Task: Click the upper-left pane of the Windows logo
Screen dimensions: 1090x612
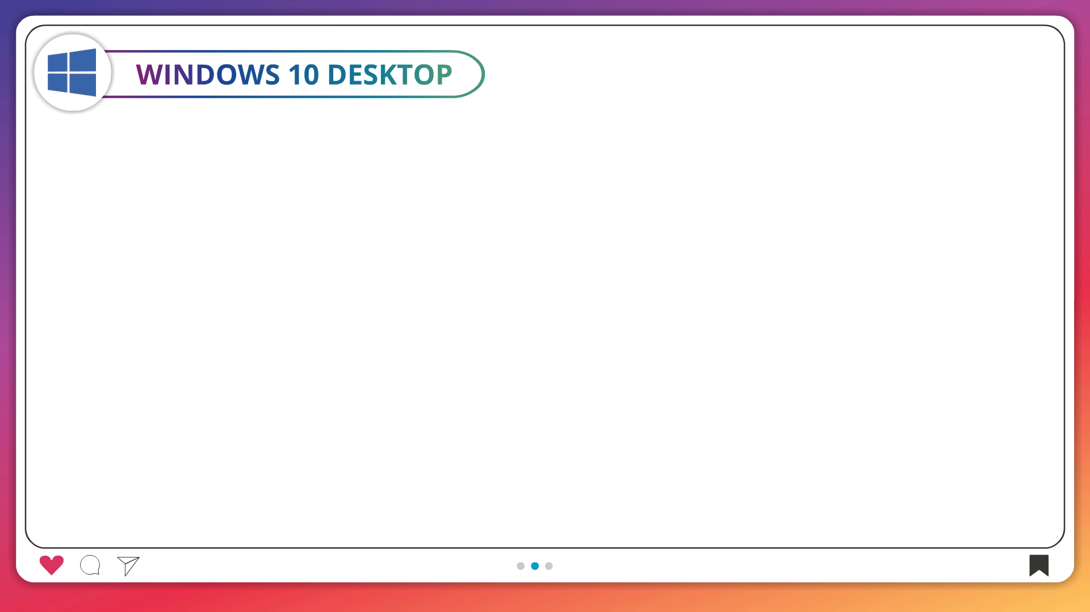Action: [58, 62]
